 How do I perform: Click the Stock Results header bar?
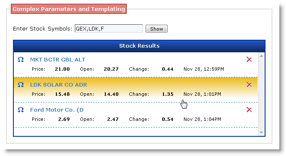(x=139, y=46)
